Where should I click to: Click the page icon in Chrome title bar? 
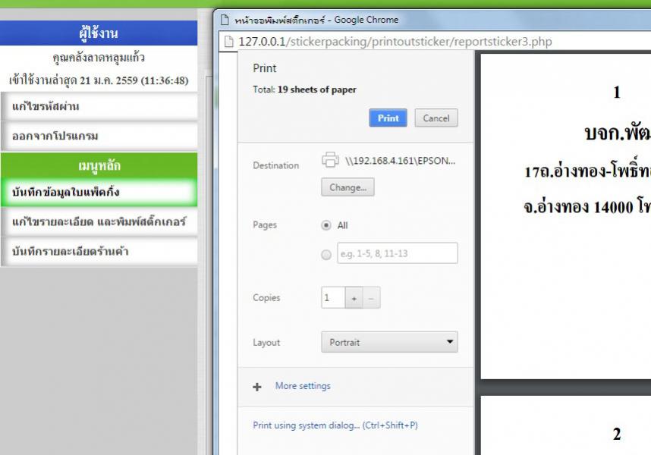(225, 20)
